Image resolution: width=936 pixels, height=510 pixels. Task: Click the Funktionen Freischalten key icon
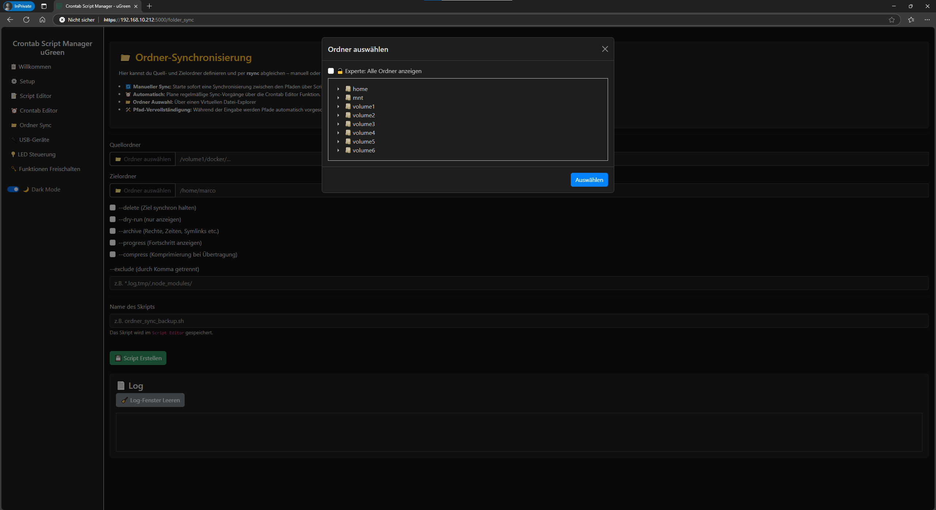pos(14,169)
